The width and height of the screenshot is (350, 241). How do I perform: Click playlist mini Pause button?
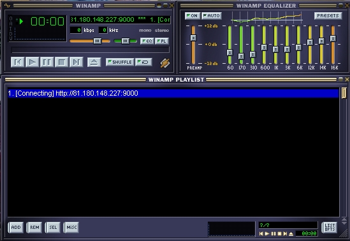[273, 233]
